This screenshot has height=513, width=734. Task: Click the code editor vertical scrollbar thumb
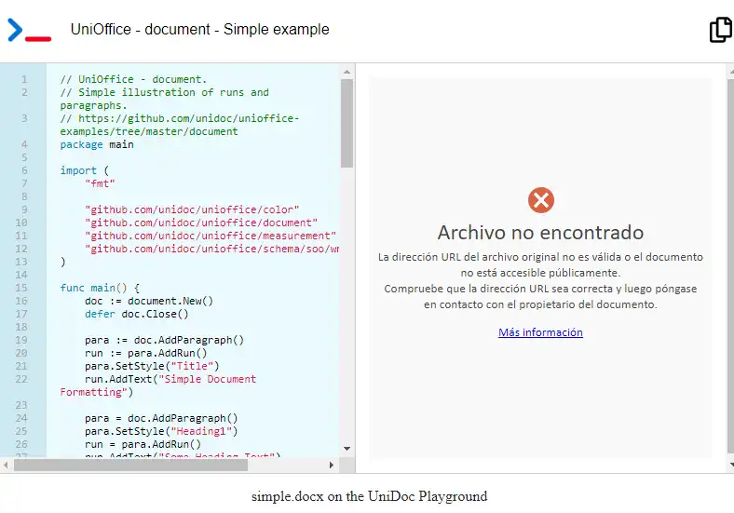(x=347, y=124)
